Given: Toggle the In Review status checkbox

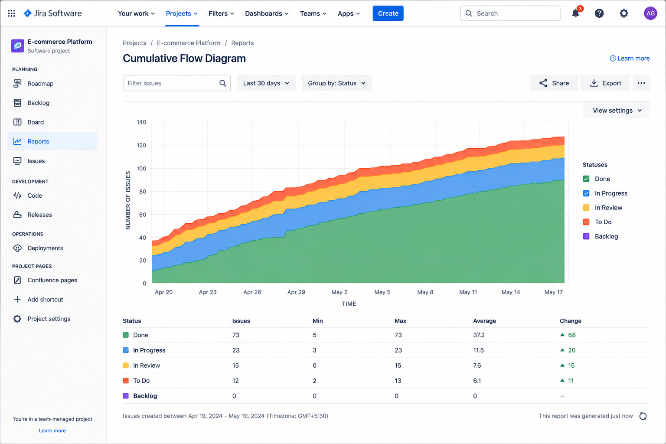Looking at the screenshot, I should [x=586, y=208].
